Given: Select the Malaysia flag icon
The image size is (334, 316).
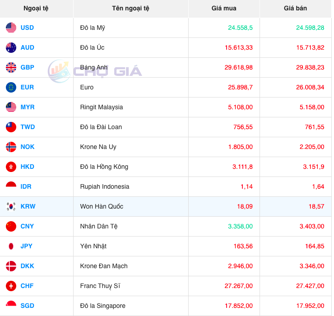Looking at the screenshot, I should click(x=11, y=107).
